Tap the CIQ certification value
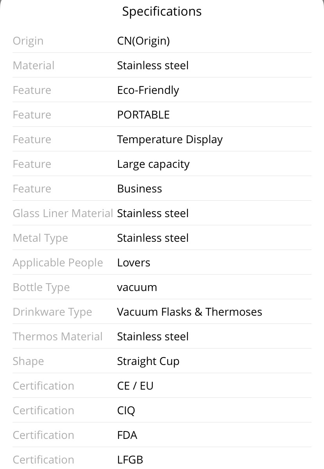 [x=126, y=411]
